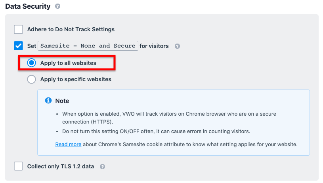Screen dimensions: 323x183
Task: Open help icon beside Collect only TLS 1.2 data
Action: (102, 166)
